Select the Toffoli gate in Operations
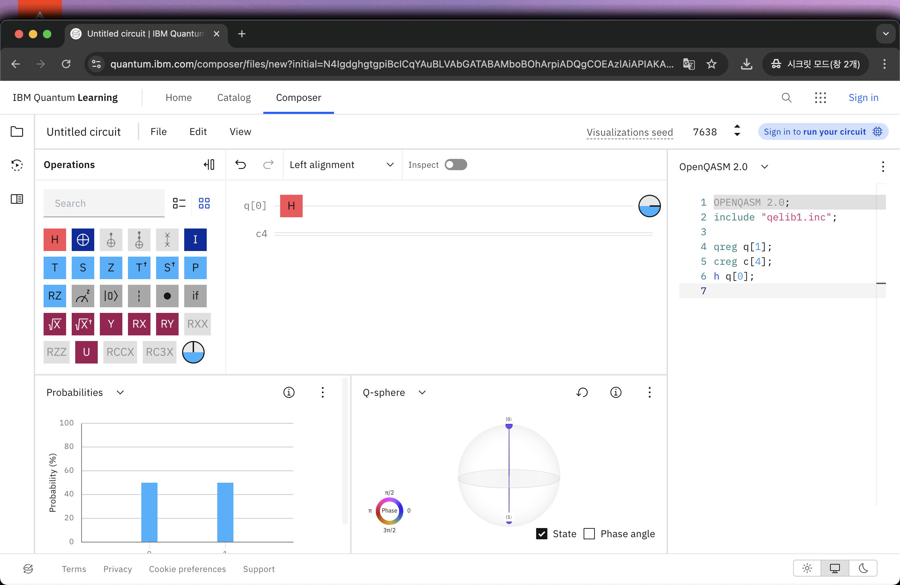The width and height of the screenshot is (900, 585). point(139,239)
